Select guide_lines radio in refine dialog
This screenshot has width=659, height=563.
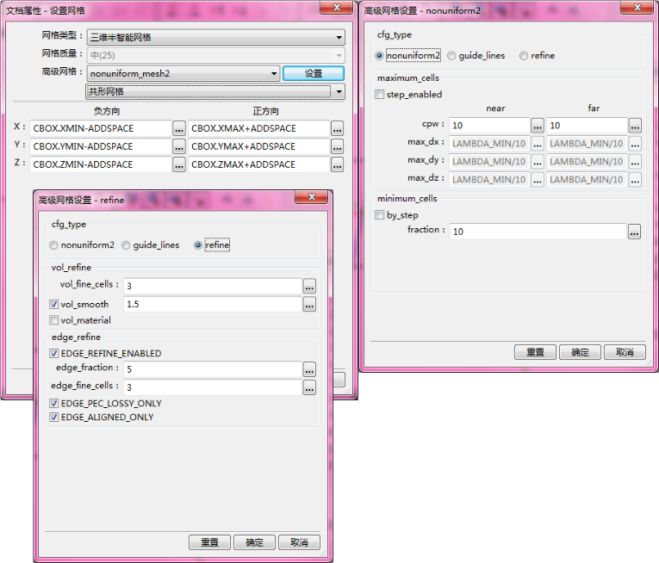(127, 245)
